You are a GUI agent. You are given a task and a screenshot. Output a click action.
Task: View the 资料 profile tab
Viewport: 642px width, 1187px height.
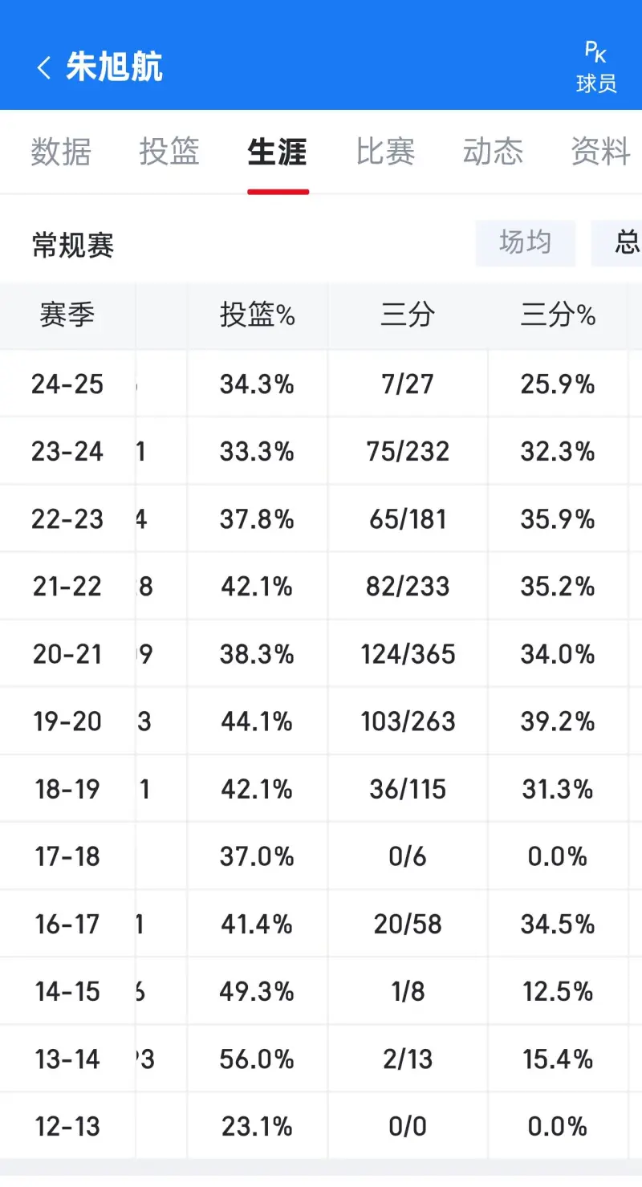click(x=599, y=152)
